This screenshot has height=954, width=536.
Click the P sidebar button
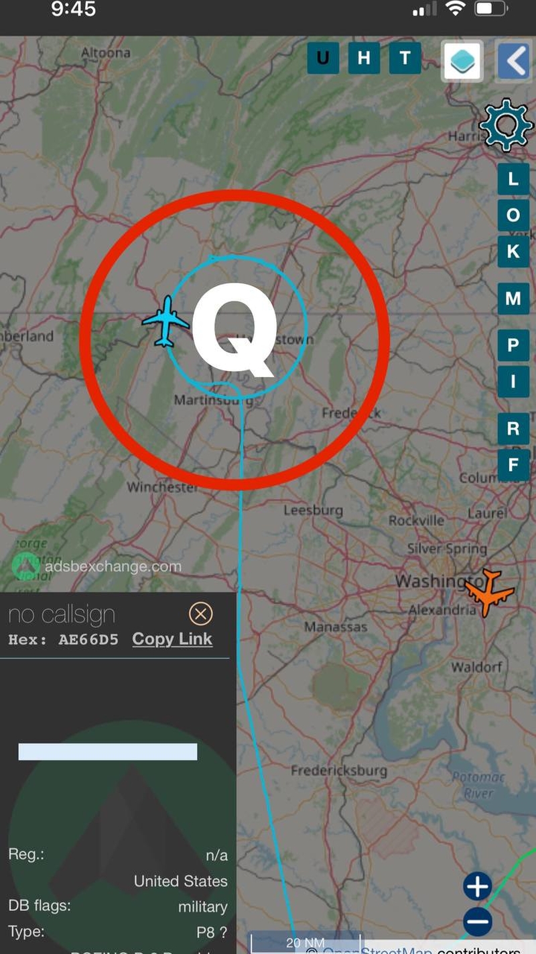(513, 346)
